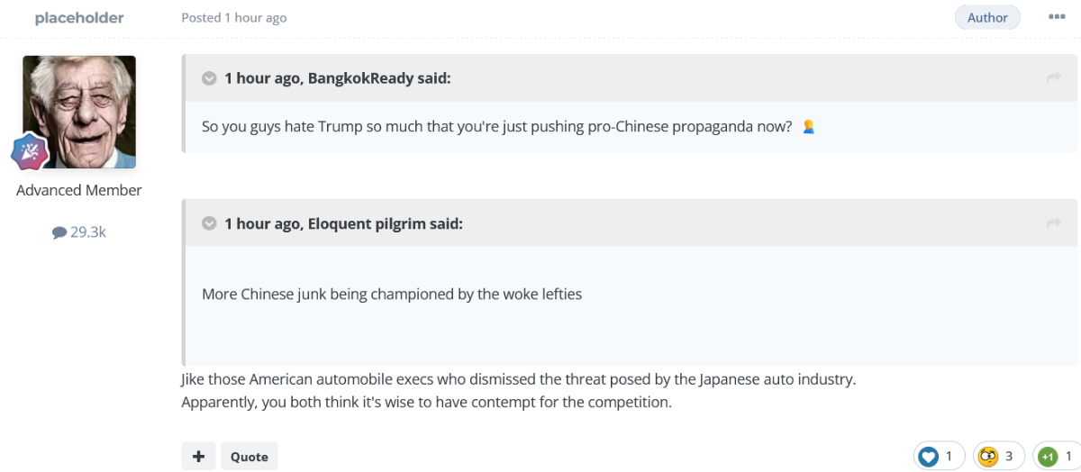The image size is (1081, 472).
Task: Open the Posted 1 hour ago timestamp link
Action: pyautogui.click(x=234, y=18)
